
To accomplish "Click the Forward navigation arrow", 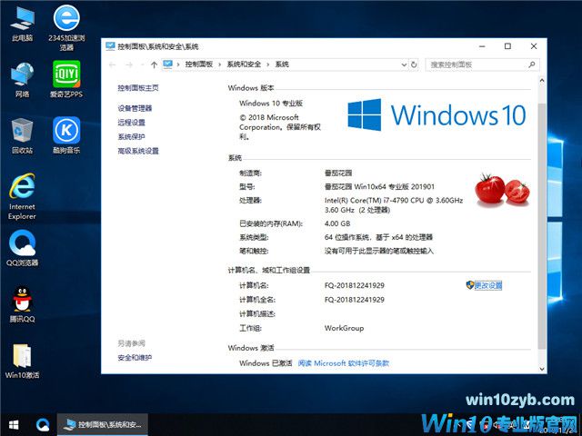I will coord(129,64).
